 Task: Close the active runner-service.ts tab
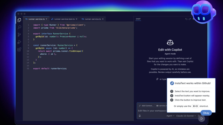click(x=46, y=19)
